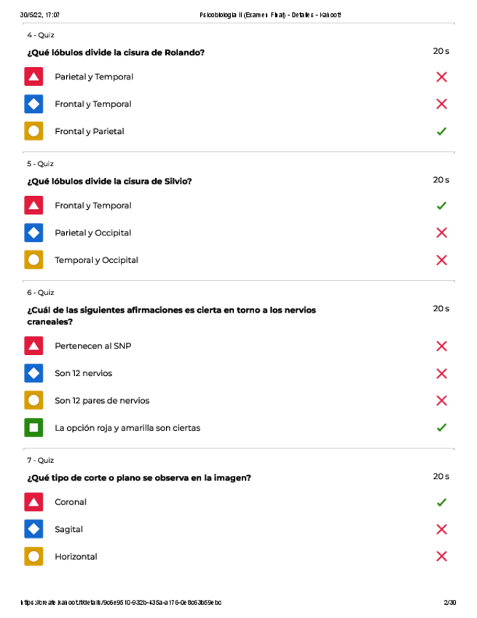Click the "Psicobiología II (Examen Final)" page header
This screenshot has height=618, width=477.
click(x=269, y=15)
